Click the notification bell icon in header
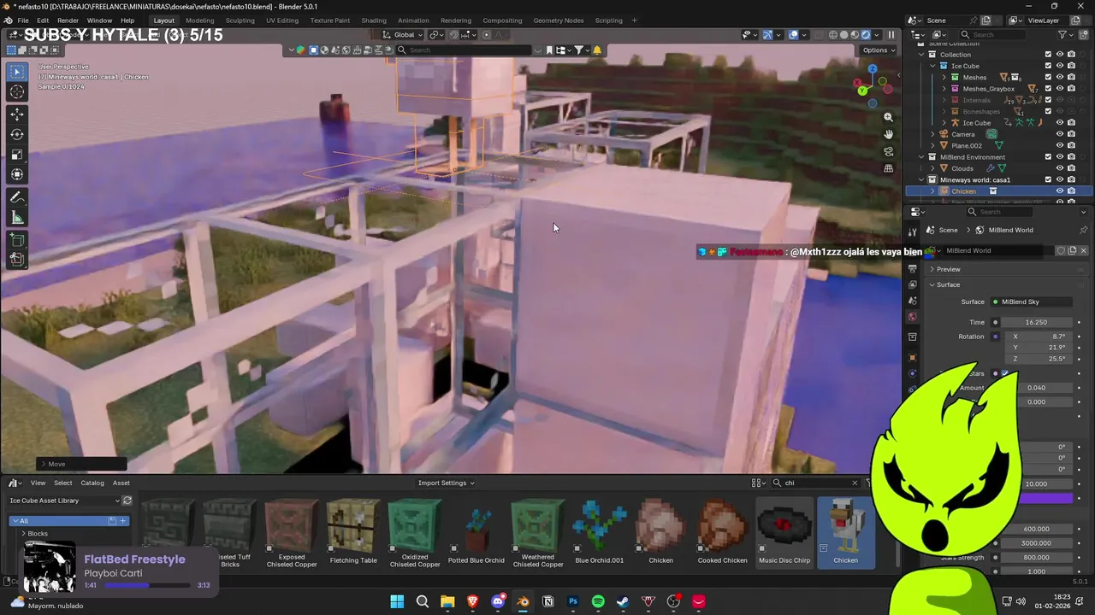 (x=597, y=50)
